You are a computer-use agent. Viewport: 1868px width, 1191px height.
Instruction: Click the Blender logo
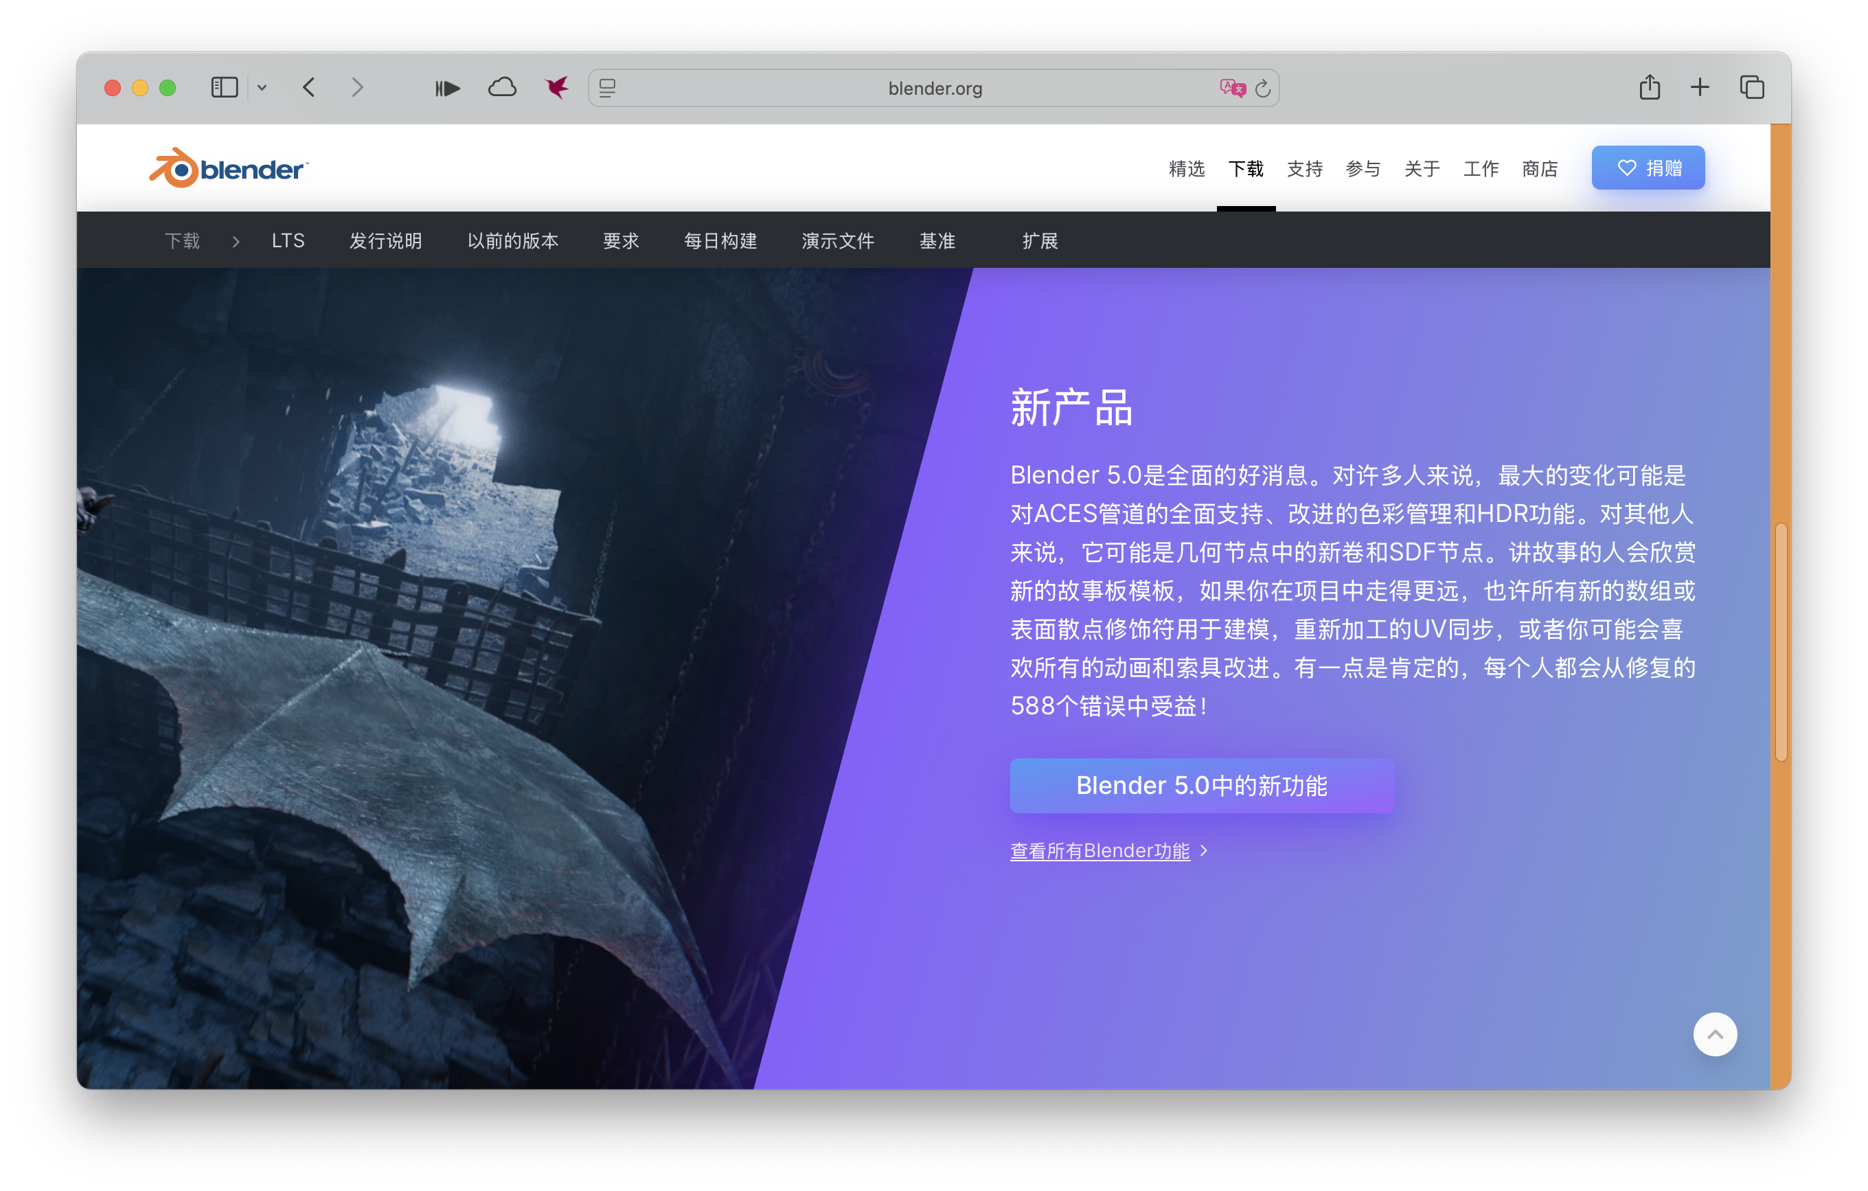[x=229, y=167]
